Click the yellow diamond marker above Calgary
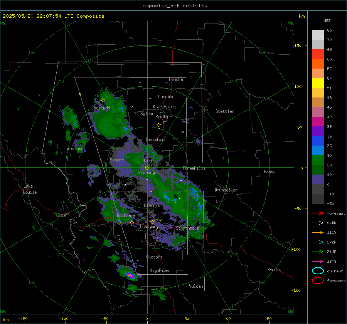Viewport: 347px width, 324px height. point(152,222)
